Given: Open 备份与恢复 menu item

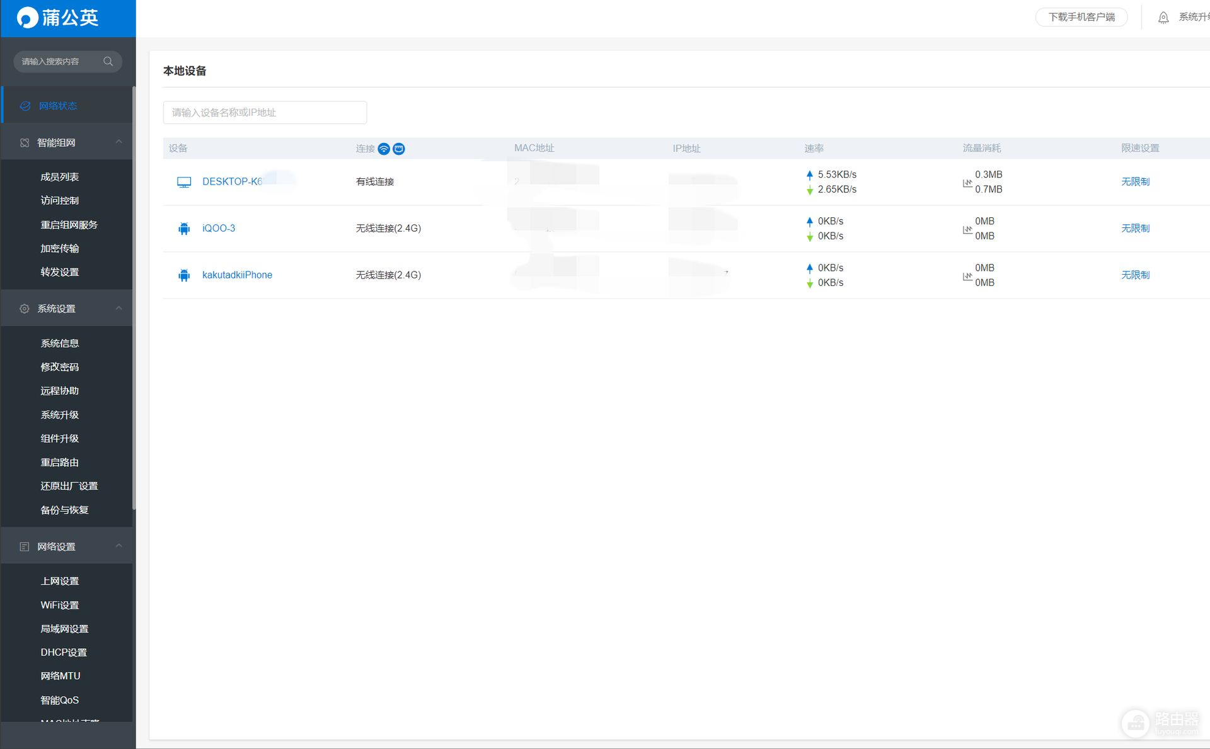Looking at the screenshot, I should (64, 510).
